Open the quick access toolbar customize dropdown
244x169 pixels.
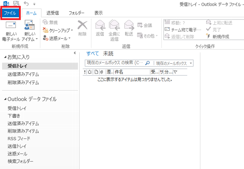[34, 4]
